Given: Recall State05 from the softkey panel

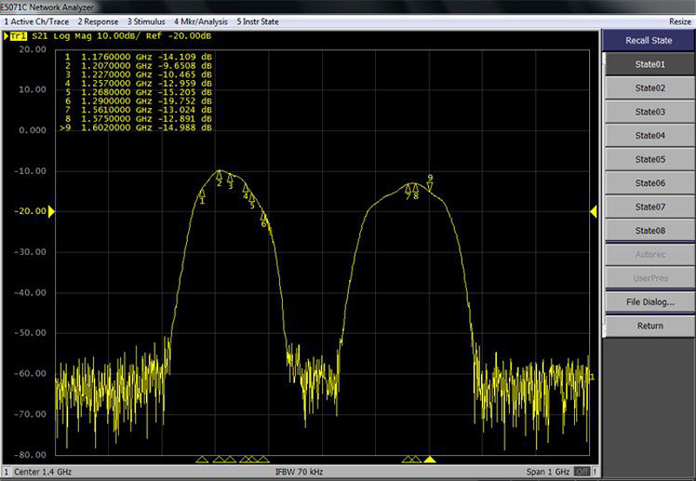Looking at the screenshot, I should (x=650, y=159).
